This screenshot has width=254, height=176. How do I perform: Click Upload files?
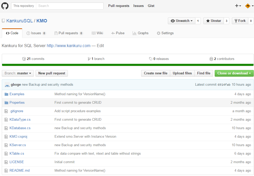tap(182, 73)
